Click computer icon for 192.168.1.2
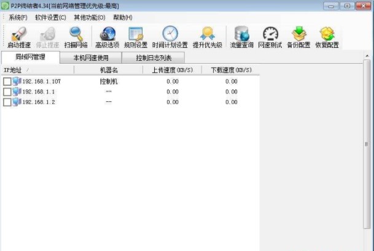The width and height of the screenshot is (374, 251). point(17,102)
